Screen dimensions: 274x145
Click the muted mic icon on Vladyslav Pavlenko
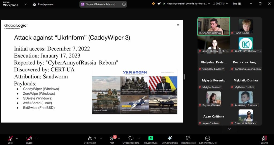(x=200, y=69)
